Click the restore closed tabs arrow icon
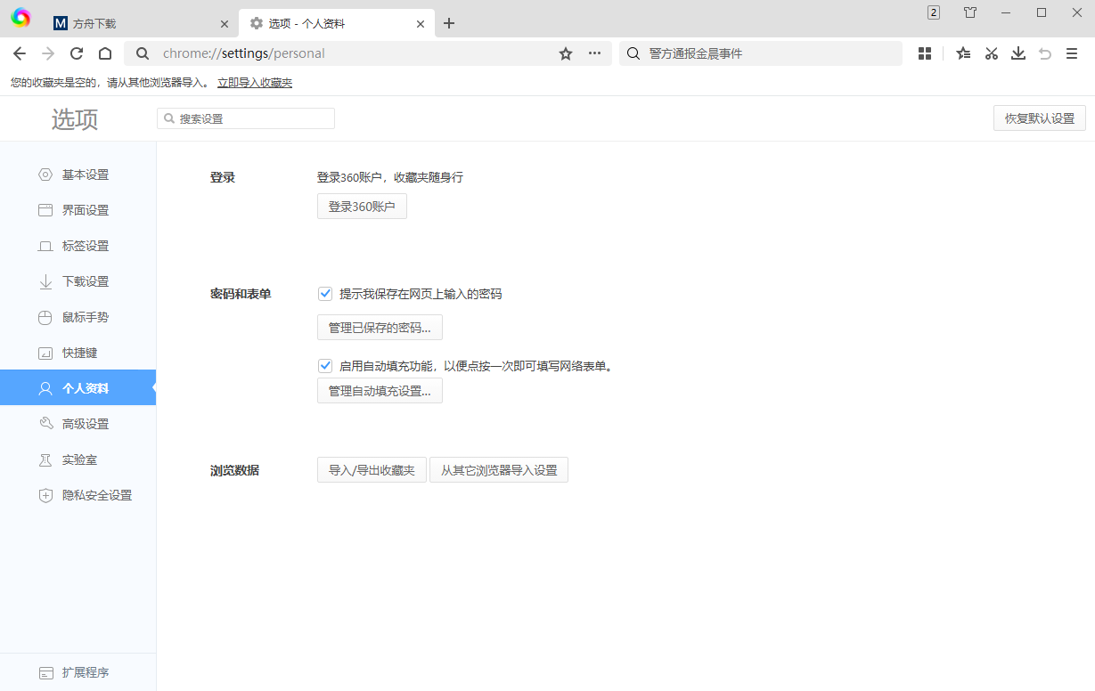 pos(1044,53)
